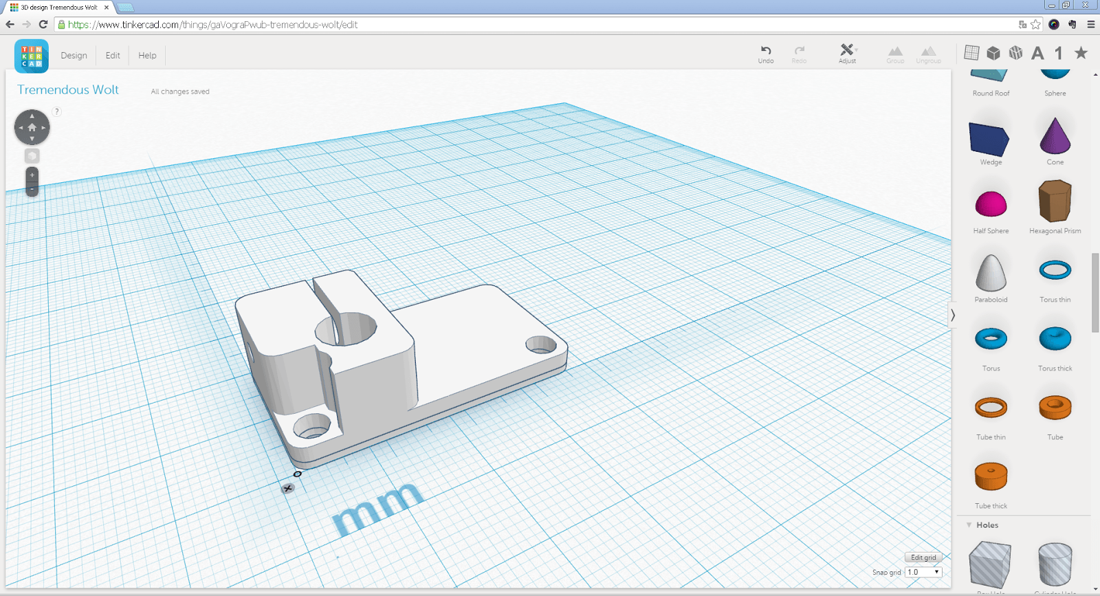Select the solid cube shapes icon
The height and width of the screenshot is (596, 1100).
[993, 53]
